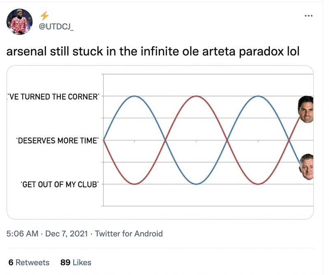This screenshot has width=329, height=275.
Task: Click the 5:06 AM timestamp
Action: point(23,234)
